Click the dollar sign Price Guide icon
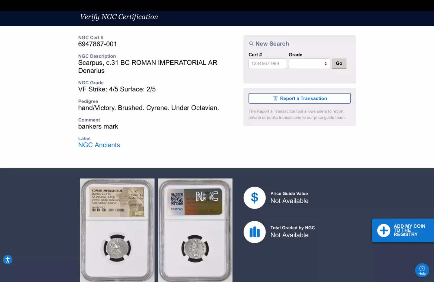Viewport: 434px width, 282px height. coord(254,198)
